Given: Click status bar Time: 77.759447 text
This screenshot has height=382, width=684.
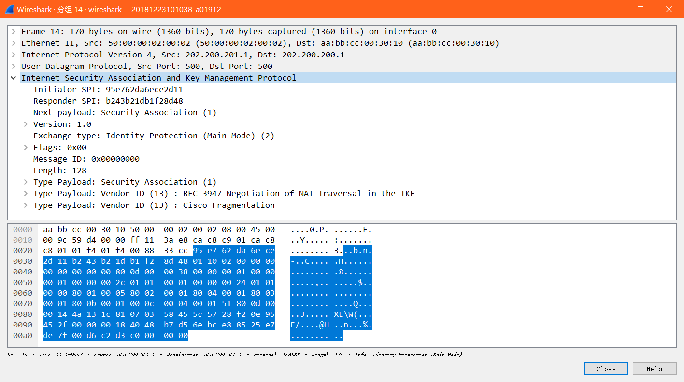Looking at the screenshot, I should (61, 355).
